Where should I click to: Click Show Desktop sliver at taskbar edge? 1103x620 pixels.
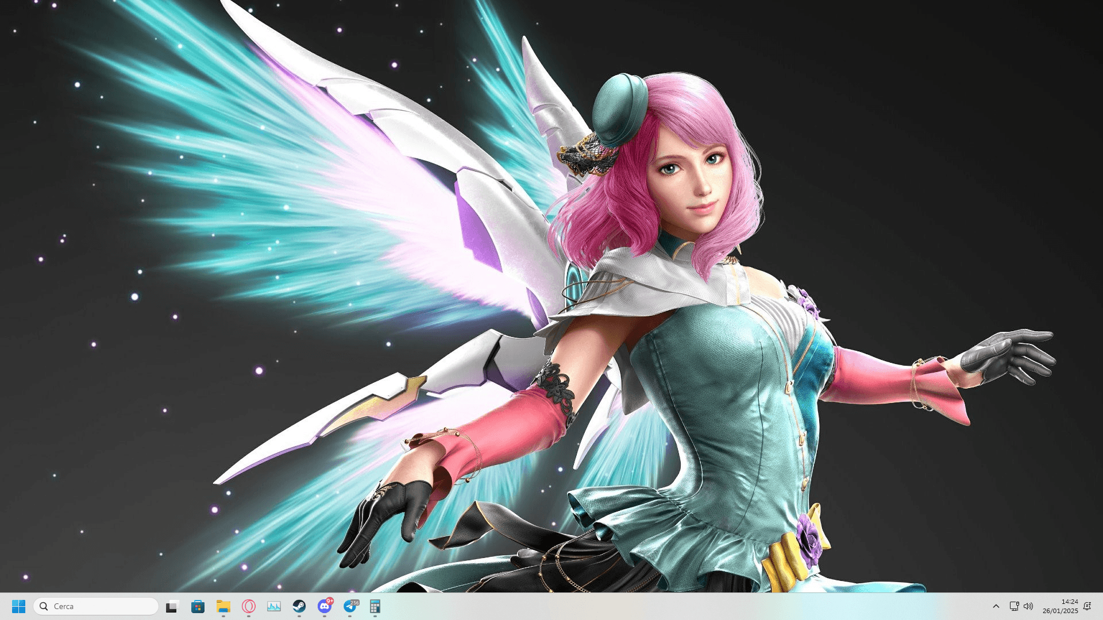[x=1101, y=606]
